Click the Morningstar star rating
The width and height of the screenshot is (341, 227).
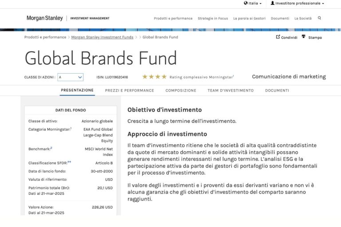[x=155, y=77]
